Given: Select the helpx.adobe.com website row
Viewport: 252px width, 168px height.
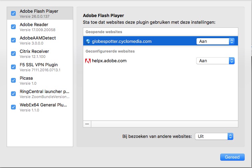Looking at the screenshot, I should (140, 61).
